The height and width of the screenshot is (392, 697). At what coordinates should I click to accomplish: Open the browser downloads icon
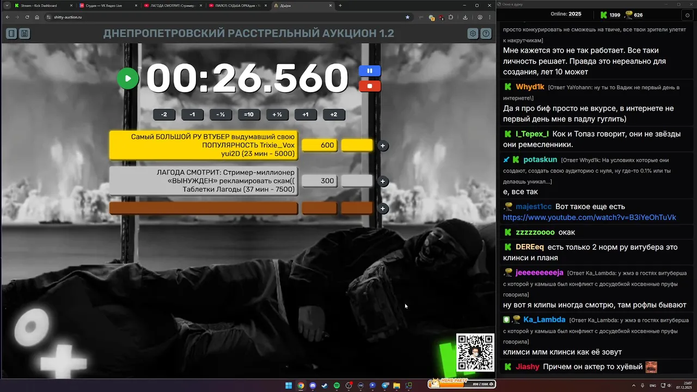click(x=465, y=17)
